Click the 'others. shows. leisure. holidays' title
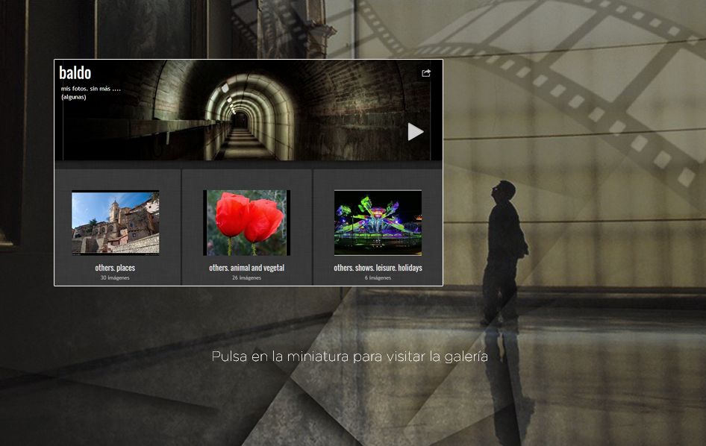Image resolution: width=706 pixels, height=446 pixels. (378, 268)
